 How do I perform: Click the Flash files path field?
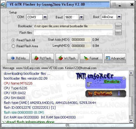point(73,33)
